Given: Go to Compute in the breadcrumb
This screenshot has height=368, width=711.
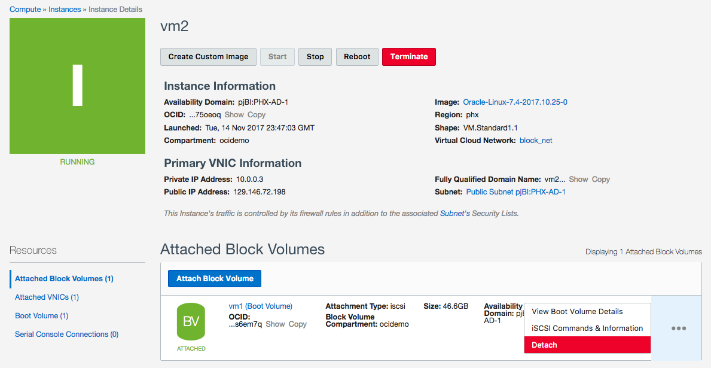Looking at the screenshot, I should (x=25, y=10).
